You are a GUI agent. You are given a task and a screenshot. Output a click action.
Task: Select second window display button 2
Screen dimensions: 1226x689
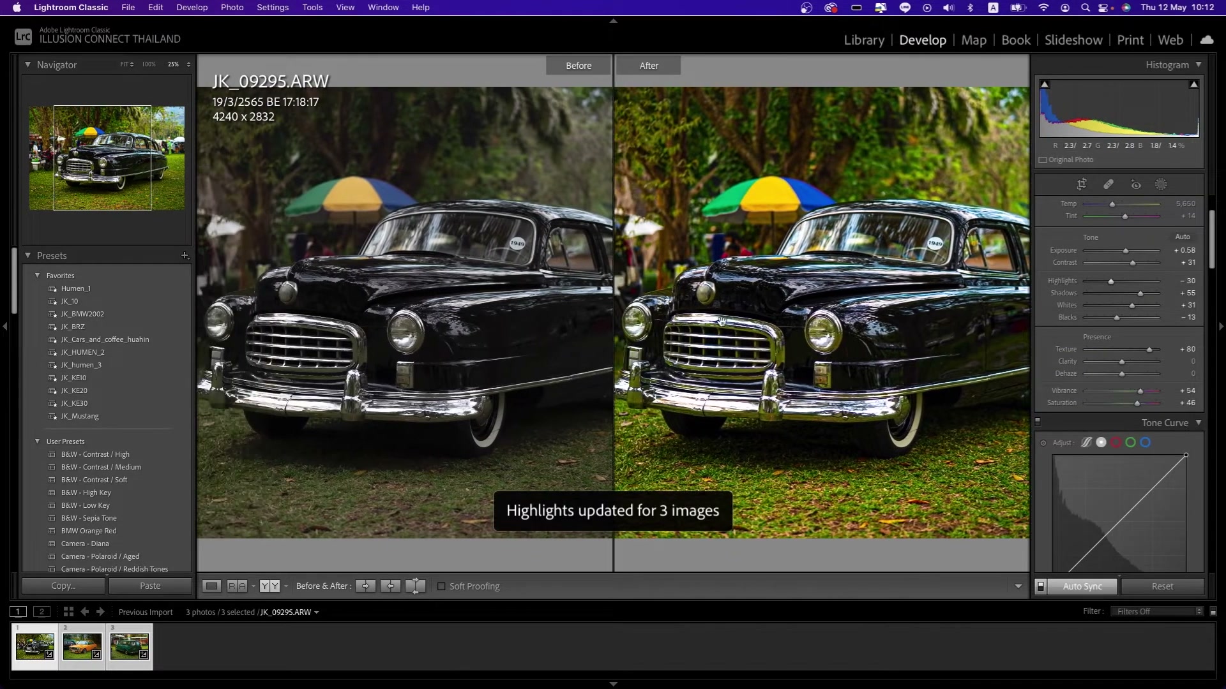tap(42, 611)
